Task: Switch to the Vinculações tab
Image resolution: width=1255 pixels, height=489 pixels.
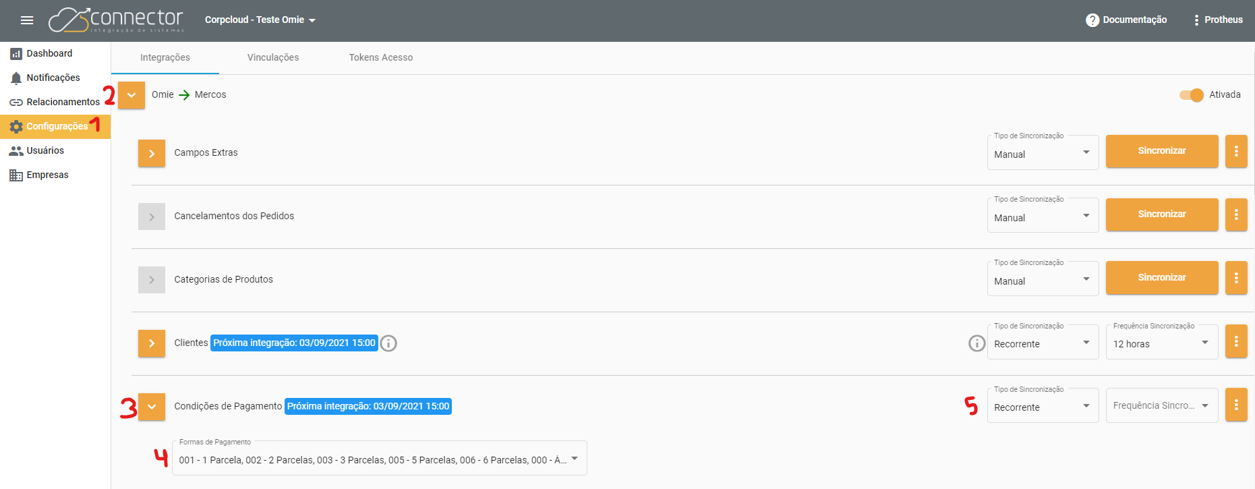Action: 273,58
